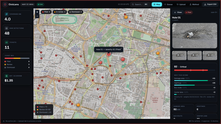
Task: Click the Bus route score row
Action: click(194, 88)
